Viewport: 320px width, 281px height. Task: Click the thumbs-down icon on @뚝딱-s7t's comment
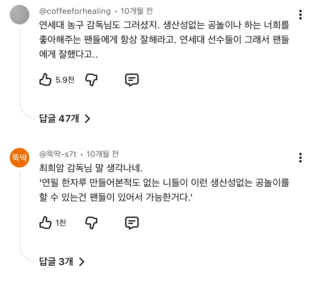(x=91, y=223)
